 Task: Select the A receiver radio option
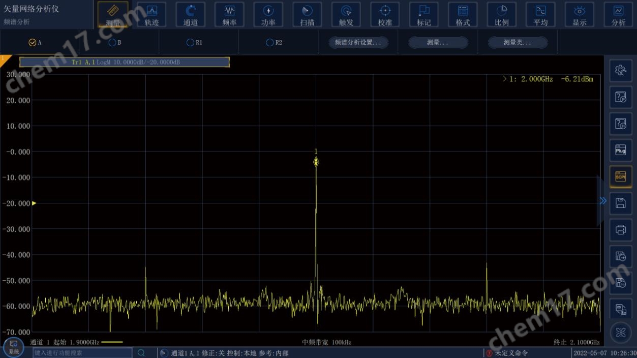[x=33, y=43]
